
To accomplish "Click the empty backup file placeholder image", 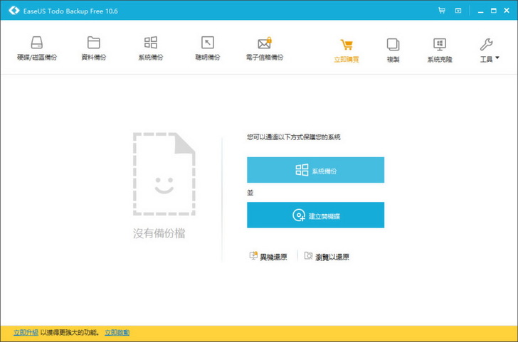I will [x=164, y=173].
